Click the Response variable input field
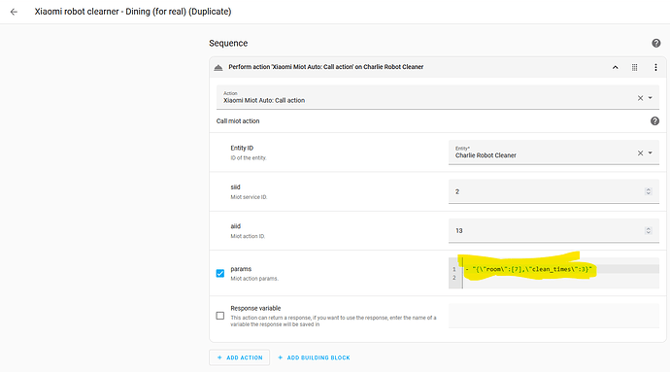 pyautogui.click(x=553, y=316)
